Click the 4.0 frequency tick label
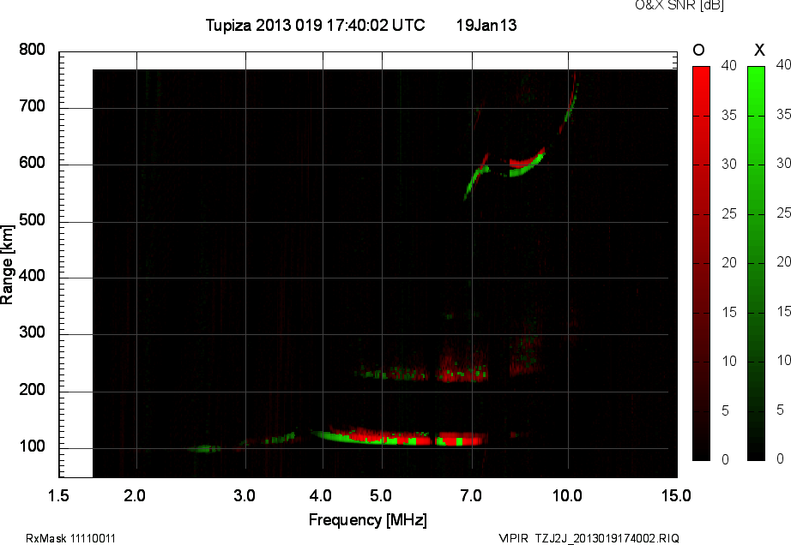The image size is (791, 545). (x=320, y=495)
